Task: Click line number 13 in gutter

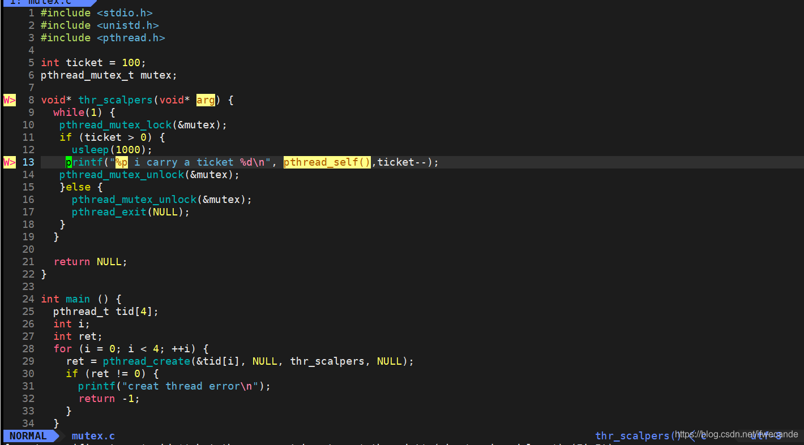Action: click(28, 162)
